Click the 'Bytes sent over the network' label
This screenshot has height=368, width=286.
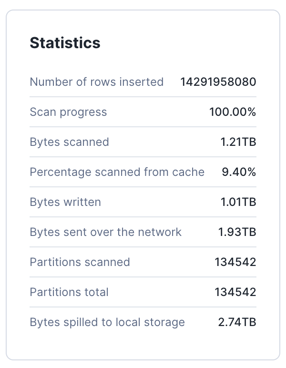[105, 232]
